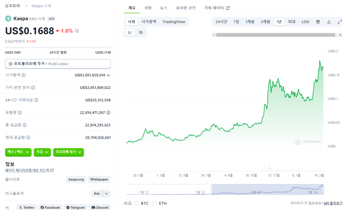346x210 pixels.
Task: Click the Kaspa coin logo
Action: pos(8,19)
